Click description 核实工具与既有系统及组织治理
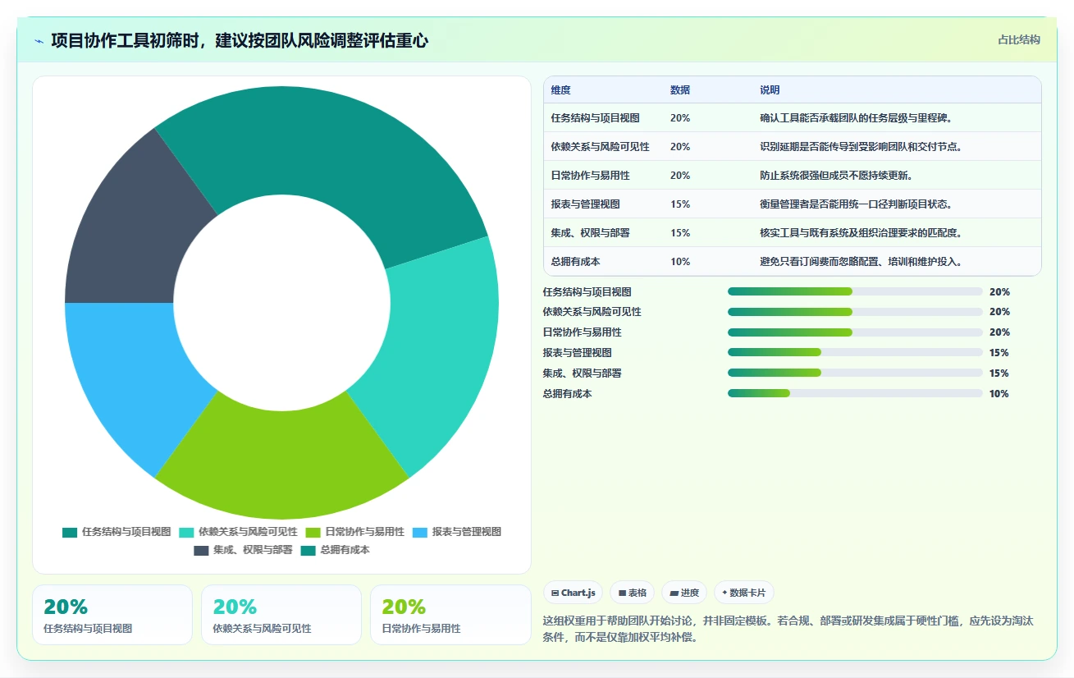Viewport: 1074px width, 678px height. (861, 233)
